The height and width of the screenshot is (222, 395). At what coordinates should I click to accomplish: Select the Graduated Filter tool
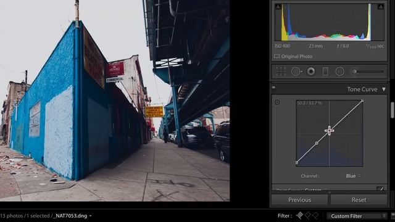click(x=325, y=72)
